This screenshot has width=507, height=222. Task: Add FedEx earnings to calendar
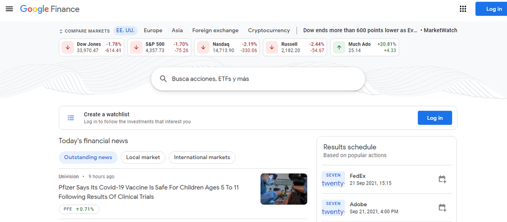point(442,179)
